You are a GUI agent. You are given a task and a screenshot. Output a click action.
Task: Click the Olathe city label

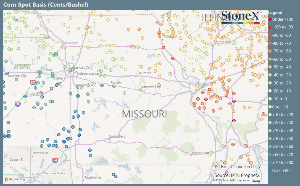[x=58, y=78]
